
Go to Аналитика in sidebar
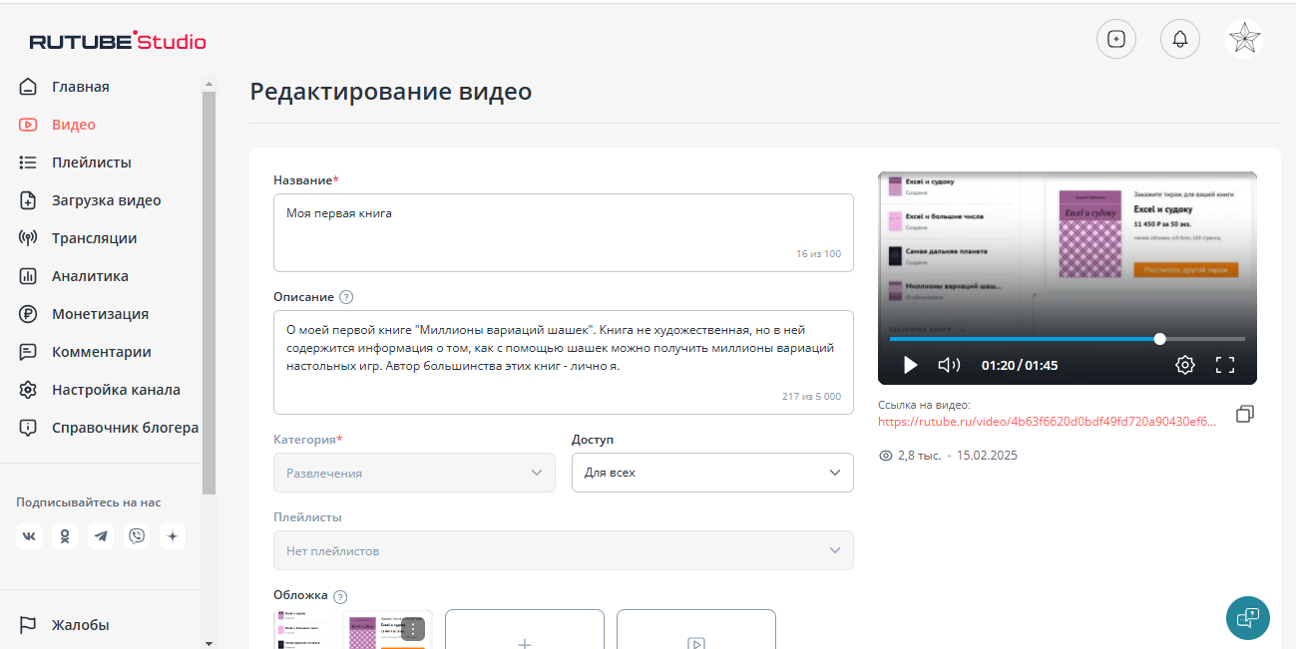point(90,276)
